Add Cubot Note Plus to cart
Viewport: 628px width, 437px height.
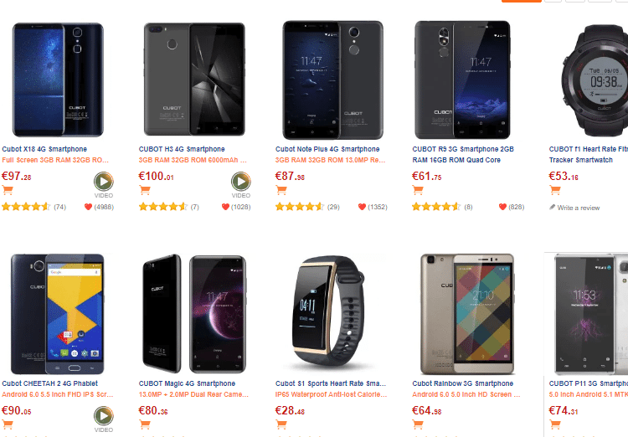[281, 190]
